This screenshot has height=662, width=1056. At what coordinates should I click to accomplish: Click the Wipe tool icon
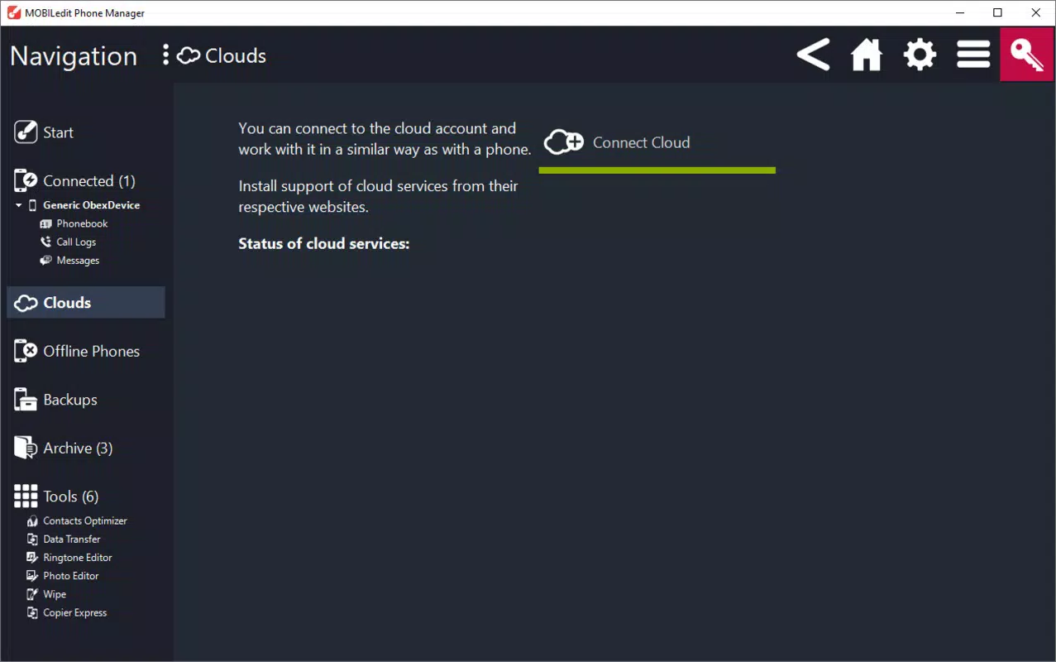(x=32, y=594)
